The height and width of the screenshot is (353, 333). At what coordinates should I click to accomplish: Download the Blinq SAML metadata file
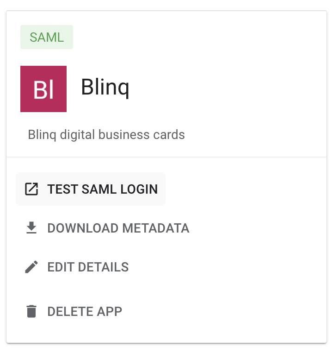coord(107,228)
